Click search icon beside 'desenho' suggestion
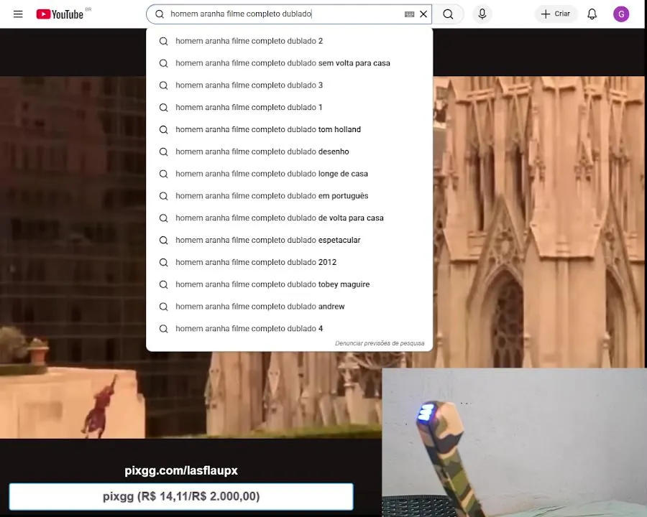This screenshot has width=647, height=517. pyautogui.click(x=164, y=152)
